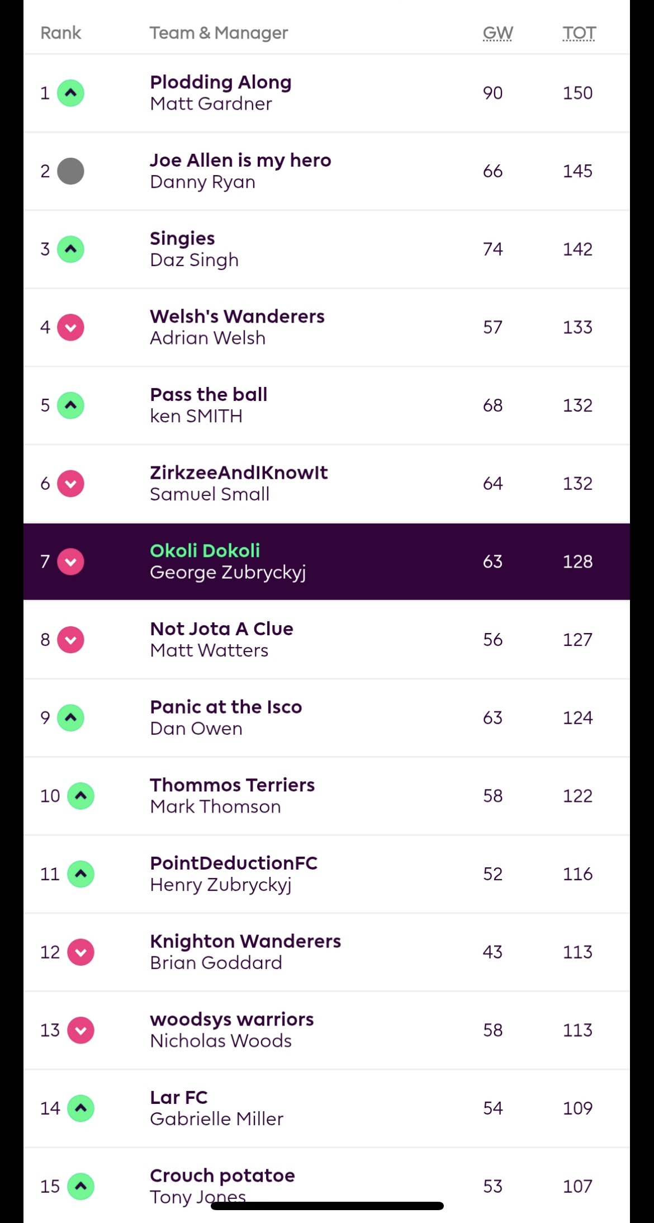Tap red down arrow for Knighton Wanderers
This screenshot has width=654, height=1223.
pos(81,952)
